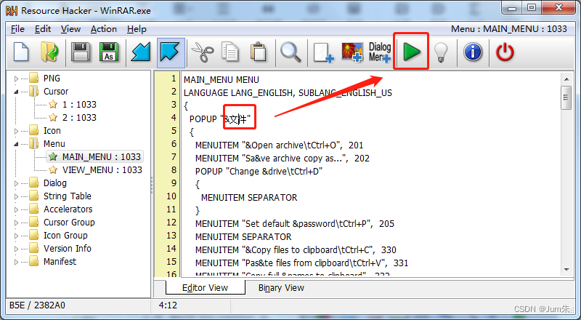This screenshot has width=581, height=320.
Task: Click the highlighted blue arrow pointing down-right icon
Action: [x=170, y=52]
